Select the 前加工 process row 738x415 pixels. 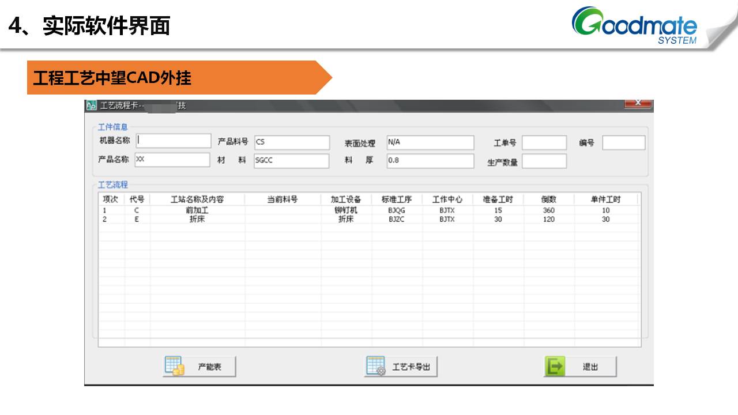coord(197,210)
